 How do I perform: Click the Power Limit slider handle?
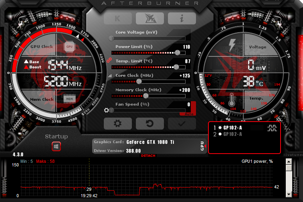pos(178,52)
